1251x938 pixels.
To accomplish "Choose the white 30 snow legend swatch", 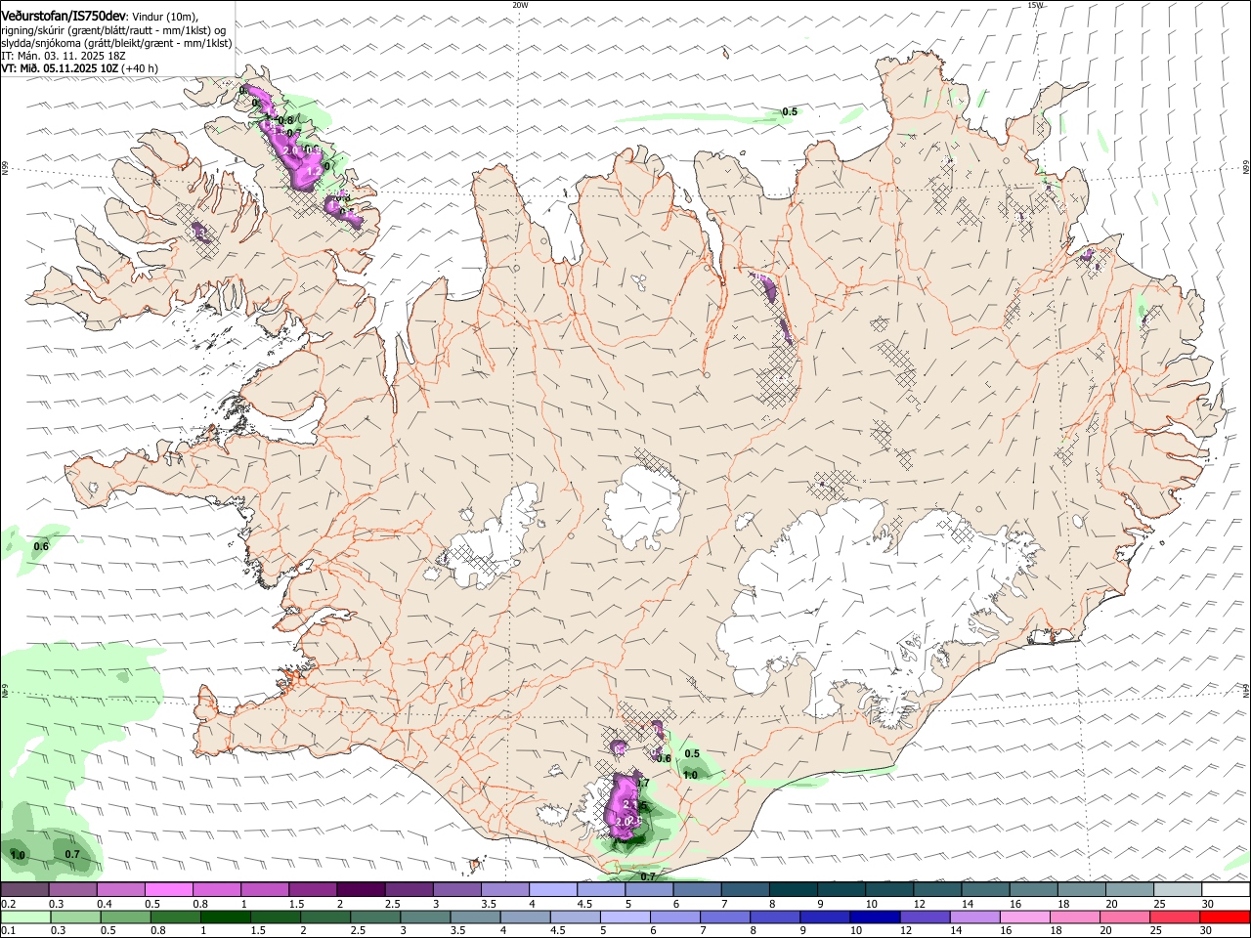I will click(x=1225, y=889).
